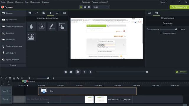Collapse tracks with the chevron toggle

[x=9, y=85]
